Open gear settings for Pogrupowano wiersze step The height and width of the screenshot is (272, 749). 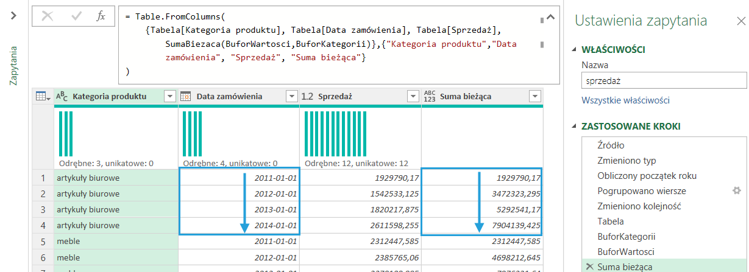pyautogui.click(x=736, y=191)
